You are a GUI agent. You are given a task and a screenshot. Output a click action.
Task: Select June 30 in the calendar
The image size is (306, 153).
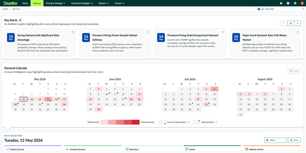click(99, 109)
